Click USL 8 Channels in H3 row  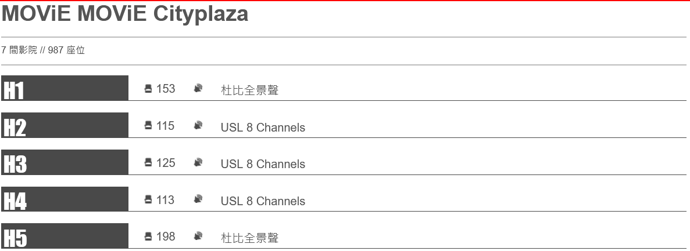(x=263, y=164)
